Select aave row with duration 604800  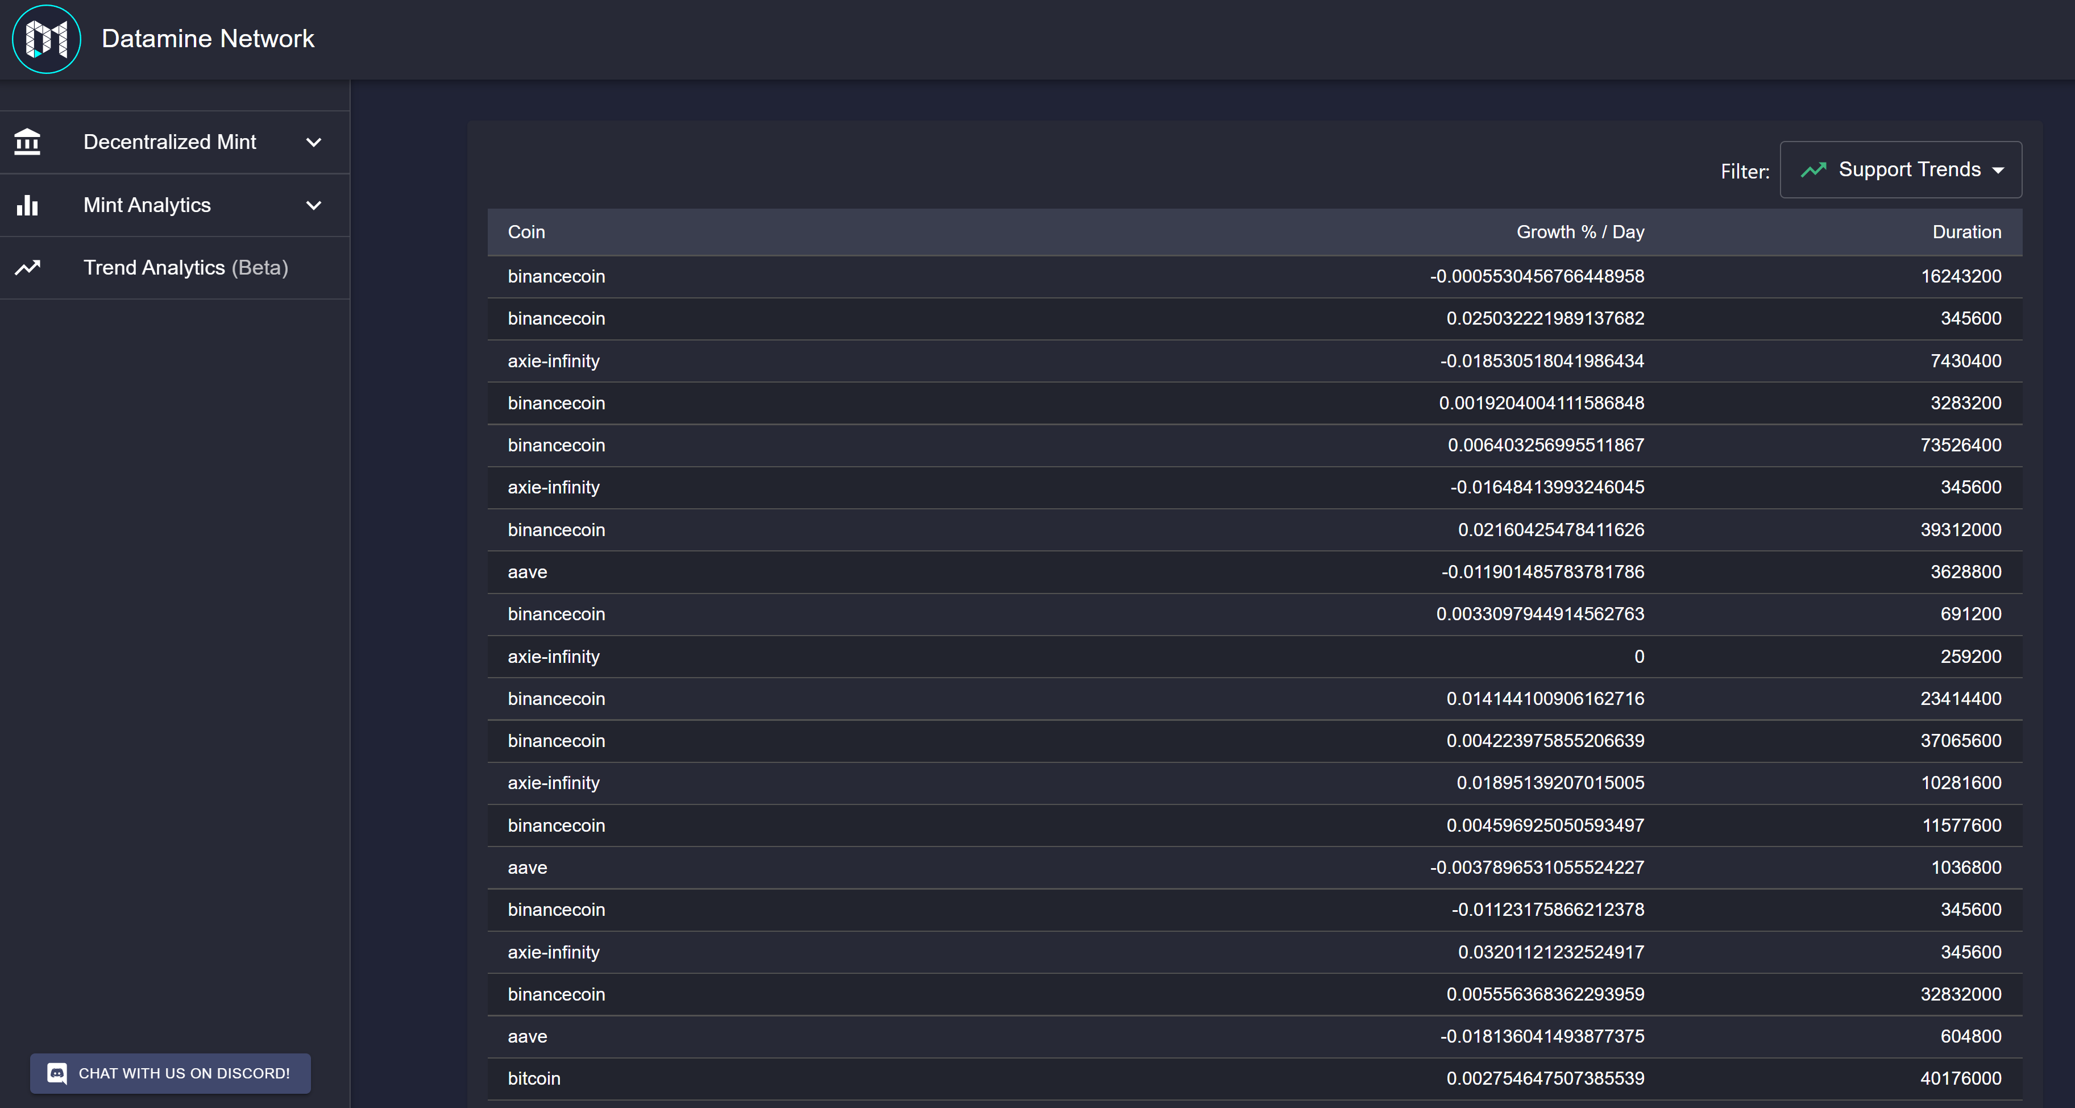[x=1254, y=1036]
